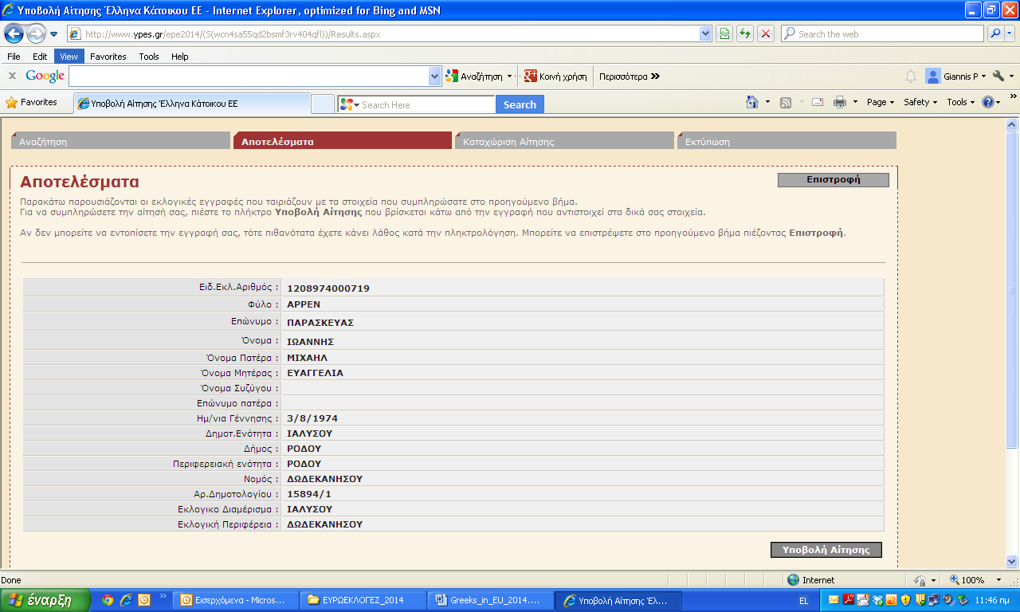
Task: Click the voter number 1208974000719
Action: point(328,288)
